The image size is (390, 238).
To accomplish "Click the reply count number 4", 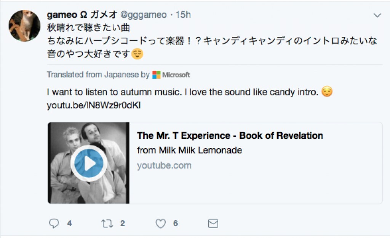I will (x=69, y=224).
